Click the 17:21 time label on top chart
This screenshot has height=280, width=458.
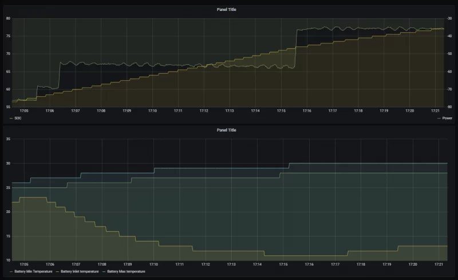point(435,111)
